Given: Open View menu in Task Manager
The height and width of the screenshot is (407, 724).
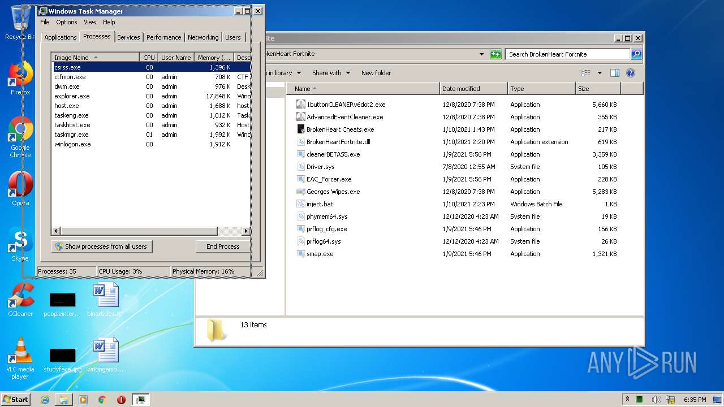Looking at the screenshot, I should click(x=90, y=22).
